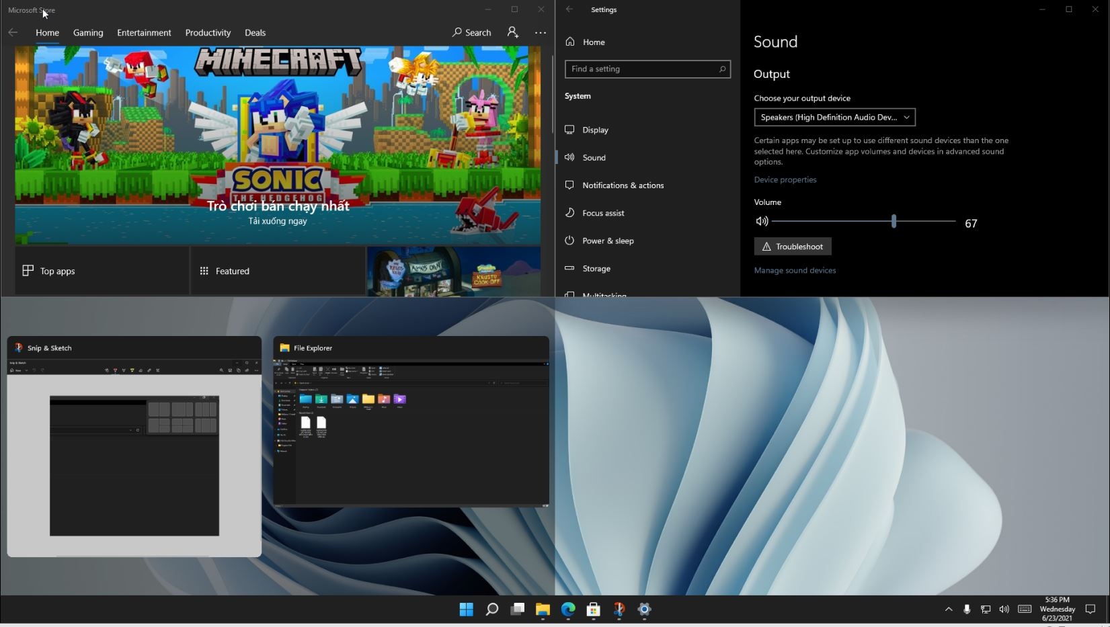
Task: Click the volume slider handle
Action: point(894,221)
